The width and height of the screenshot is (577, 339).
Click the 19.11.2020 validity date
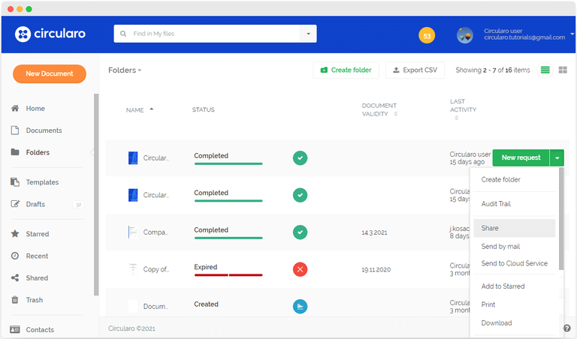(376, 269)
